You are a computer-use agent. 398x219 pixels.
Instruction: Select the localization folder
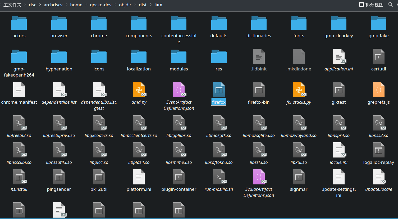point(139,56)
